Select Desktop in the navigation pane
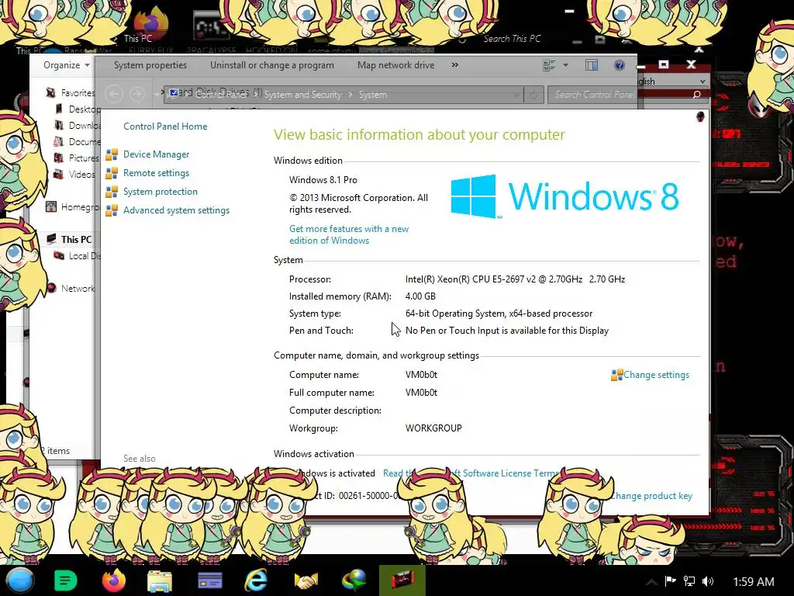Viewport: 794px width, 596px height. point(84,109)
